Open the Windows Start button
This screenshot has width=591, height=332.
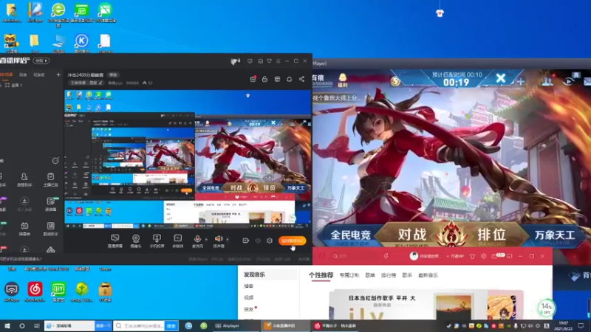point(7,325)
